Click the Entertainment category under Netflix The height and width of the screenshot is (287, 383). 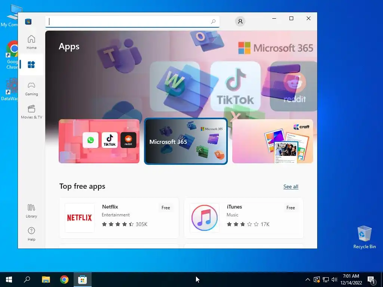(x=116, y=215)
